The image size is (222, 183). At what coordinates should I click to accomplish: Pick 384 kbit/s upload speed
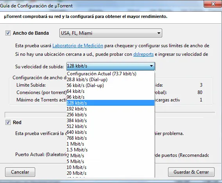click(x=111, y=121)
